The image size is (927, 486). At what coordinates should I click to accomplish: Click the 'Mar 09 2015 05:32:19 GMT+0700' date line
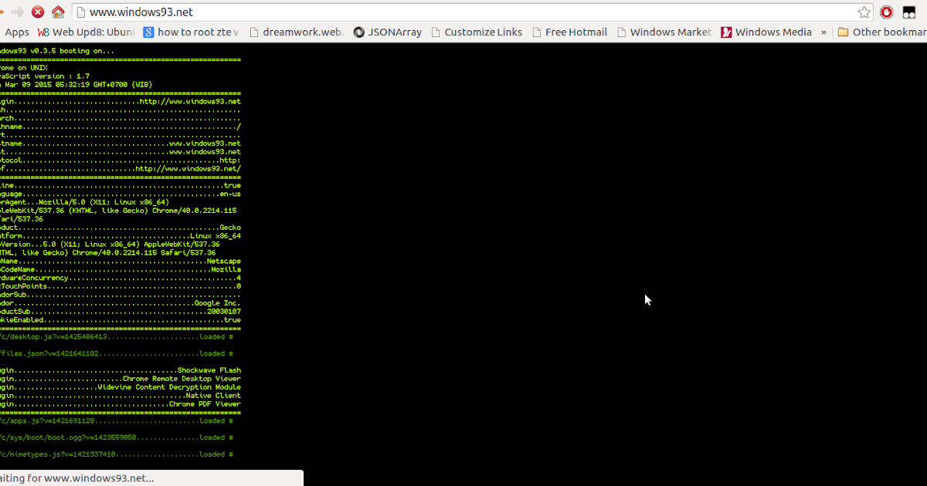point(76,85)
